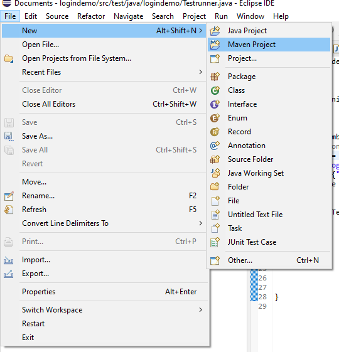Click the Eclipse logo in the title bar
This screenshot has width=339, height=352.
coord(6,3)
